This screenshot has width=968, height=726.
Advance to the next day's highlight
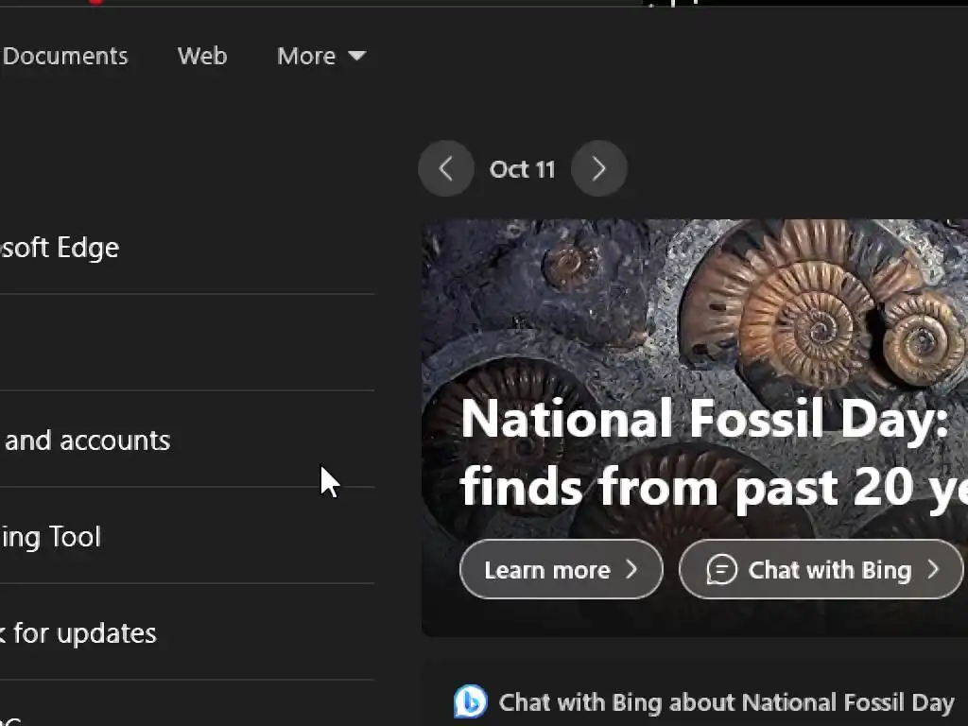(x=598, y=169)
